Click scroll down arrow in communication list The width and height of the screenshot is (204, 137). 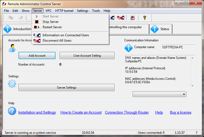192,86
